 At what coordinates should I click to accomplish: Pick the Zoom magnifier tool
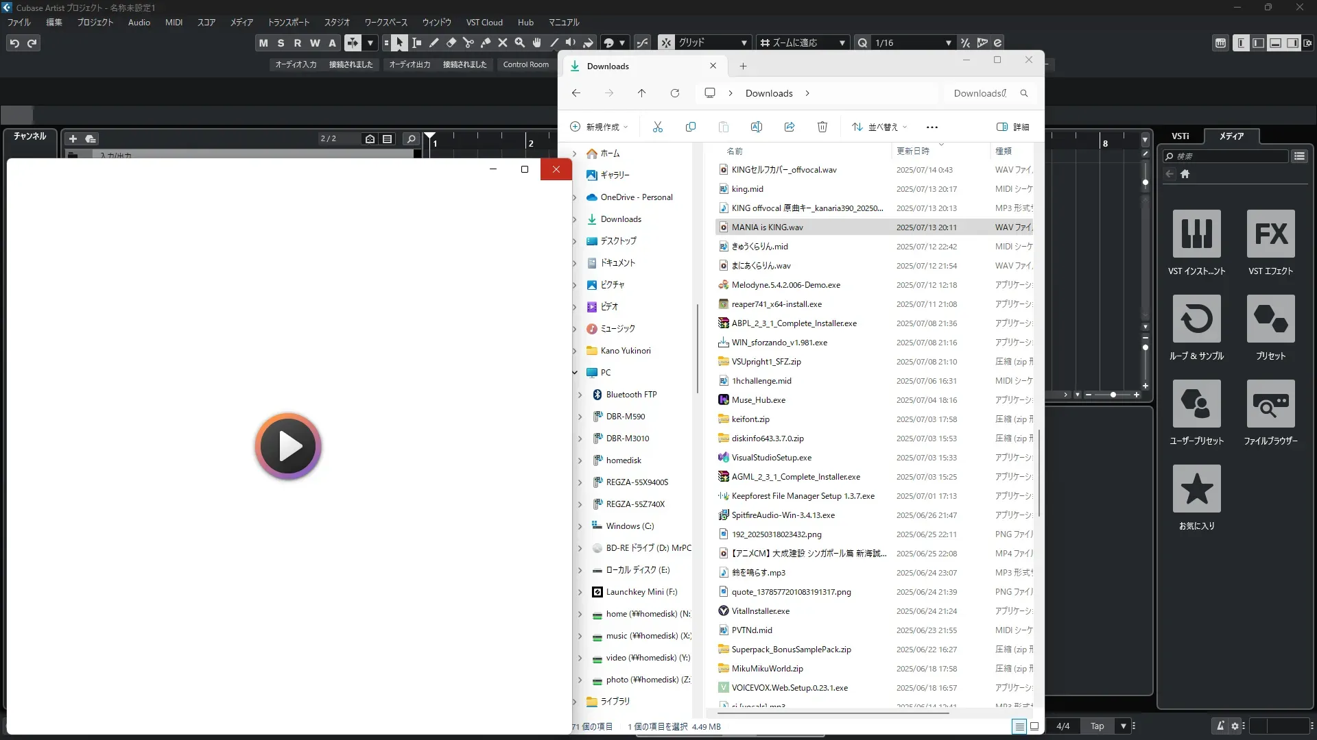pyautogui.click(x=520, y=43)
